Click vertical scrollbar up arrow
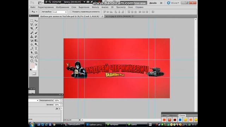The height and width of the screenshot is (127, 226). pos(196,19)
